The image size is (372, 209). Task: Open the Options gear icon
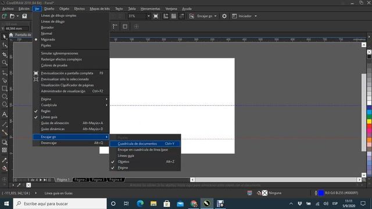click(224, 16)
